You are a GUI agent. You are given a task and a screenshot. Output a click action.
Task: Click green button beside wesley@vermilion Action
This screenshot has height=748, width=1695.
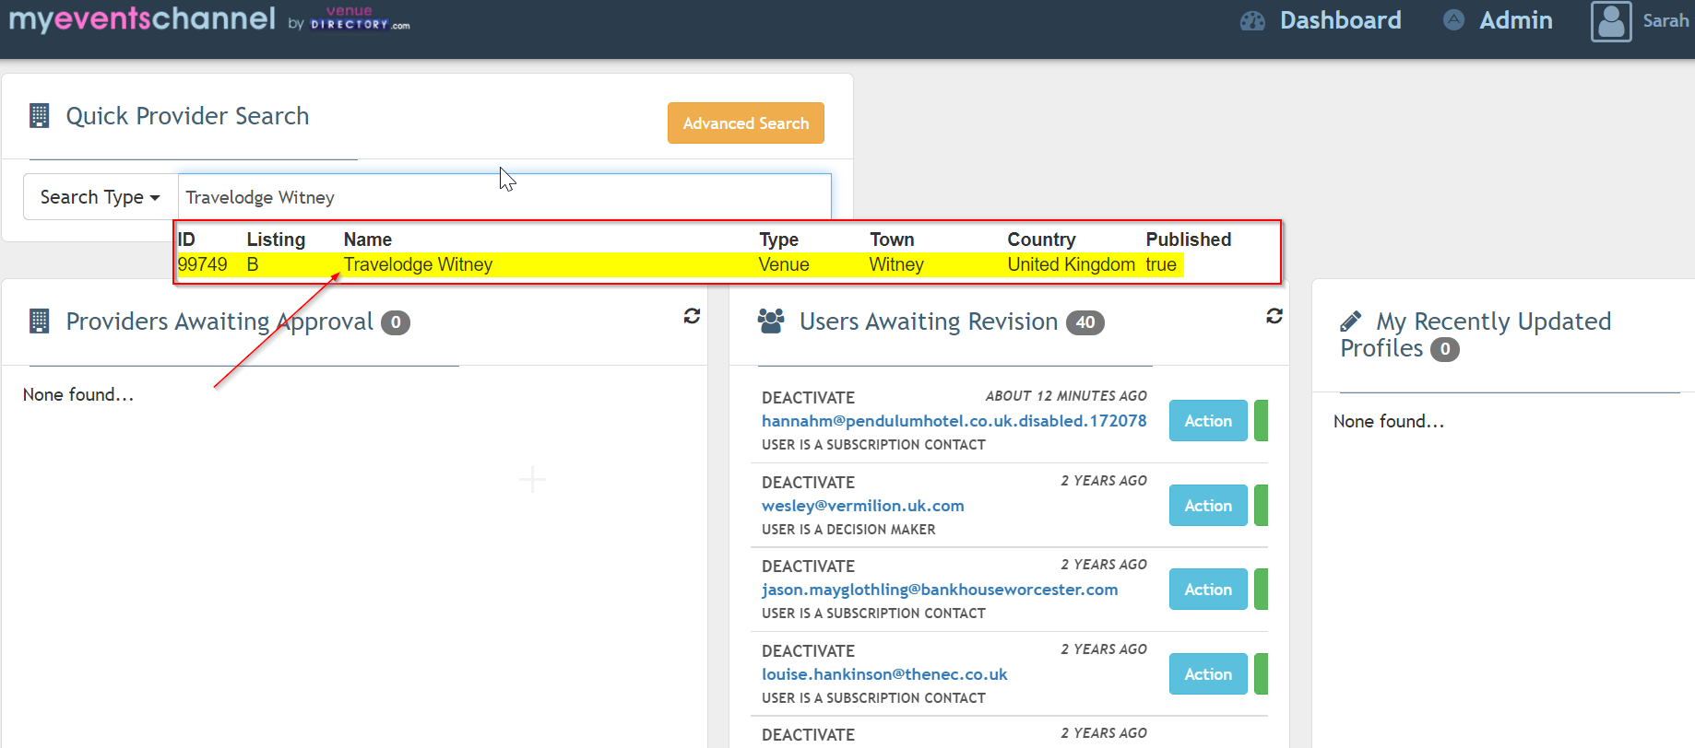(1262, 506)
